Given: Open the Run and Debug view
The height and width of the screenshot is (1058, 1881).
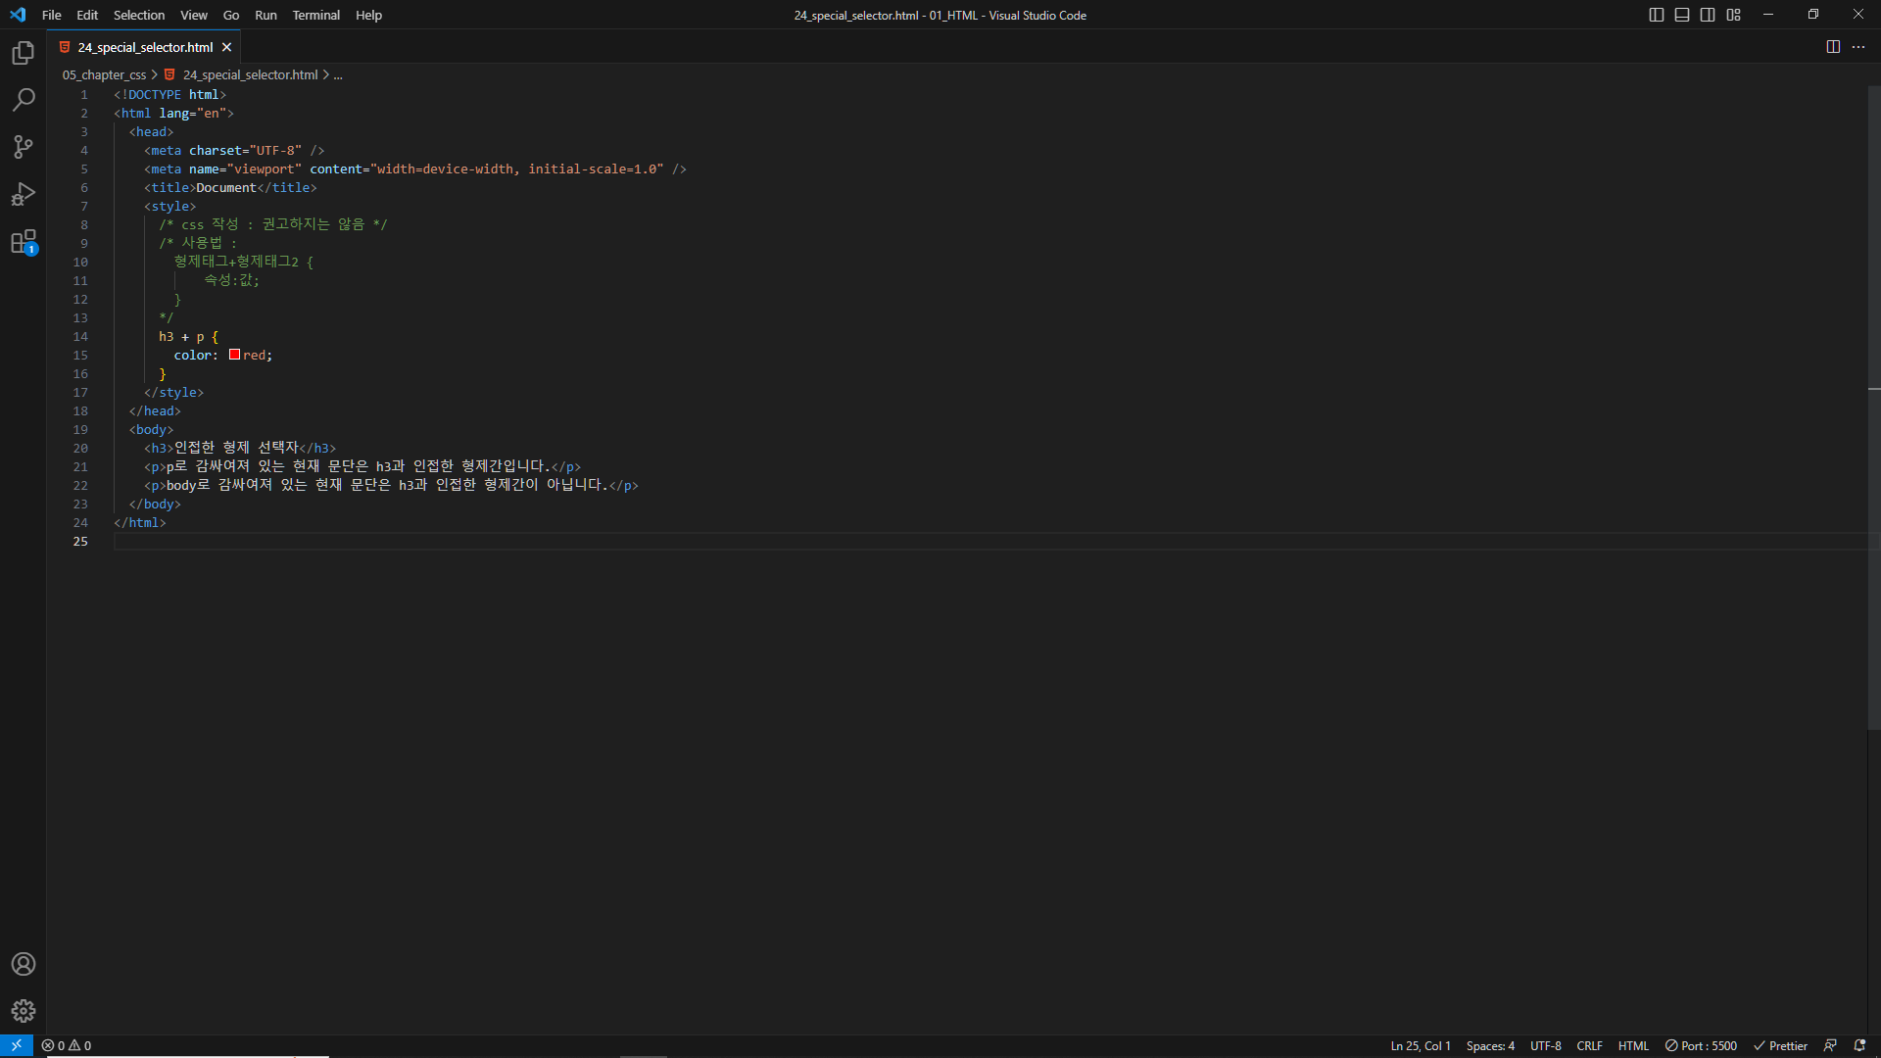Looking at the screenshot, I should coord(24,194).
